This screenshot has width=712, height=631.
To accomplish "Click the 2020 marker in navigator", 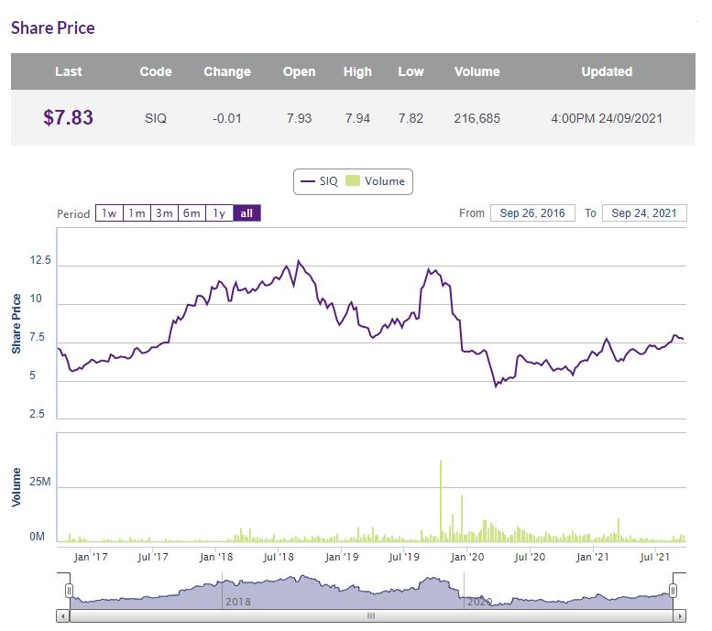I will click(x=479, y=602).
